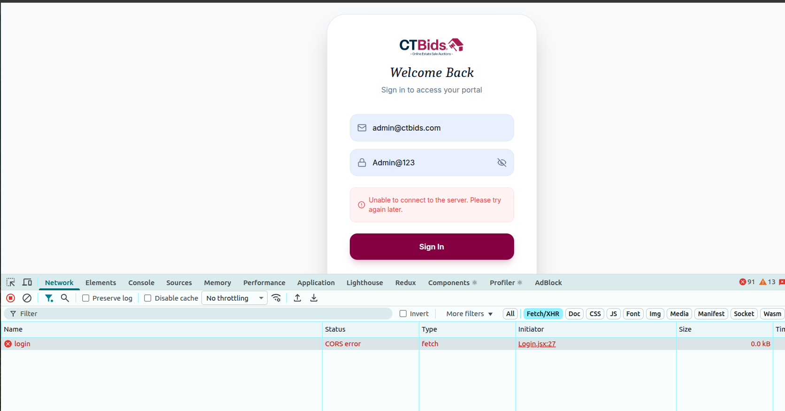
Task: Open the Memory tab
Action: pos(217,283)
